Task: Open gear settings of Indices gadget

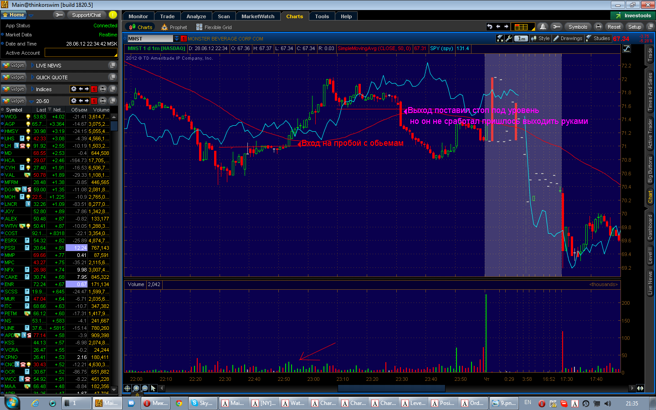Action: [73, 89]
